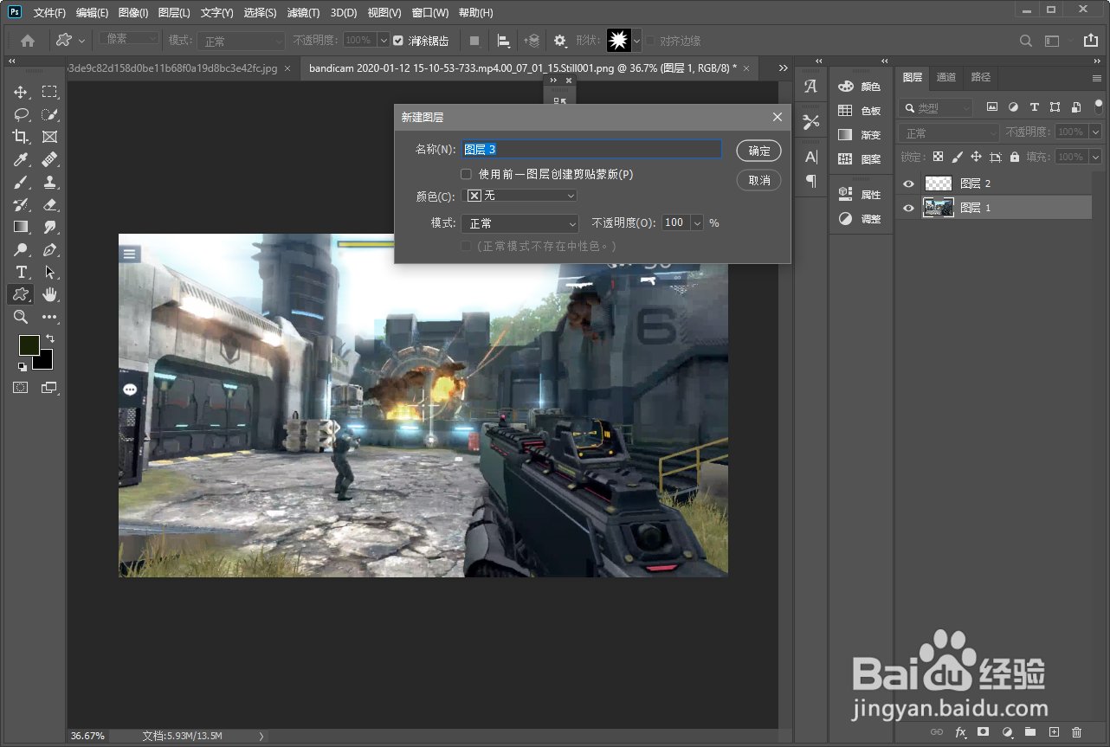Hide layer 图层 2 with eye icon
1110x747 pixels.
(908, 184)
